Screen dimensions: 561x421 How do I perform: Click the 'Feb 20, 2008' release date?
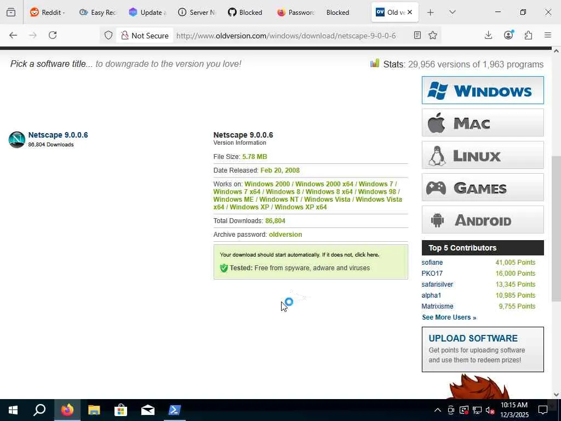tap(280, 170)
